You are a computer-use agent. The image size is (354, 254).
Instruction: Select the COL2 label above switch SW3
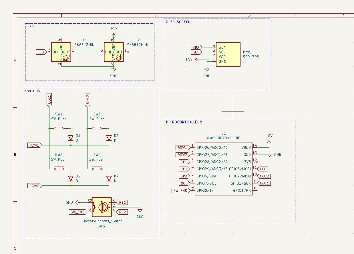pos(87,100)
